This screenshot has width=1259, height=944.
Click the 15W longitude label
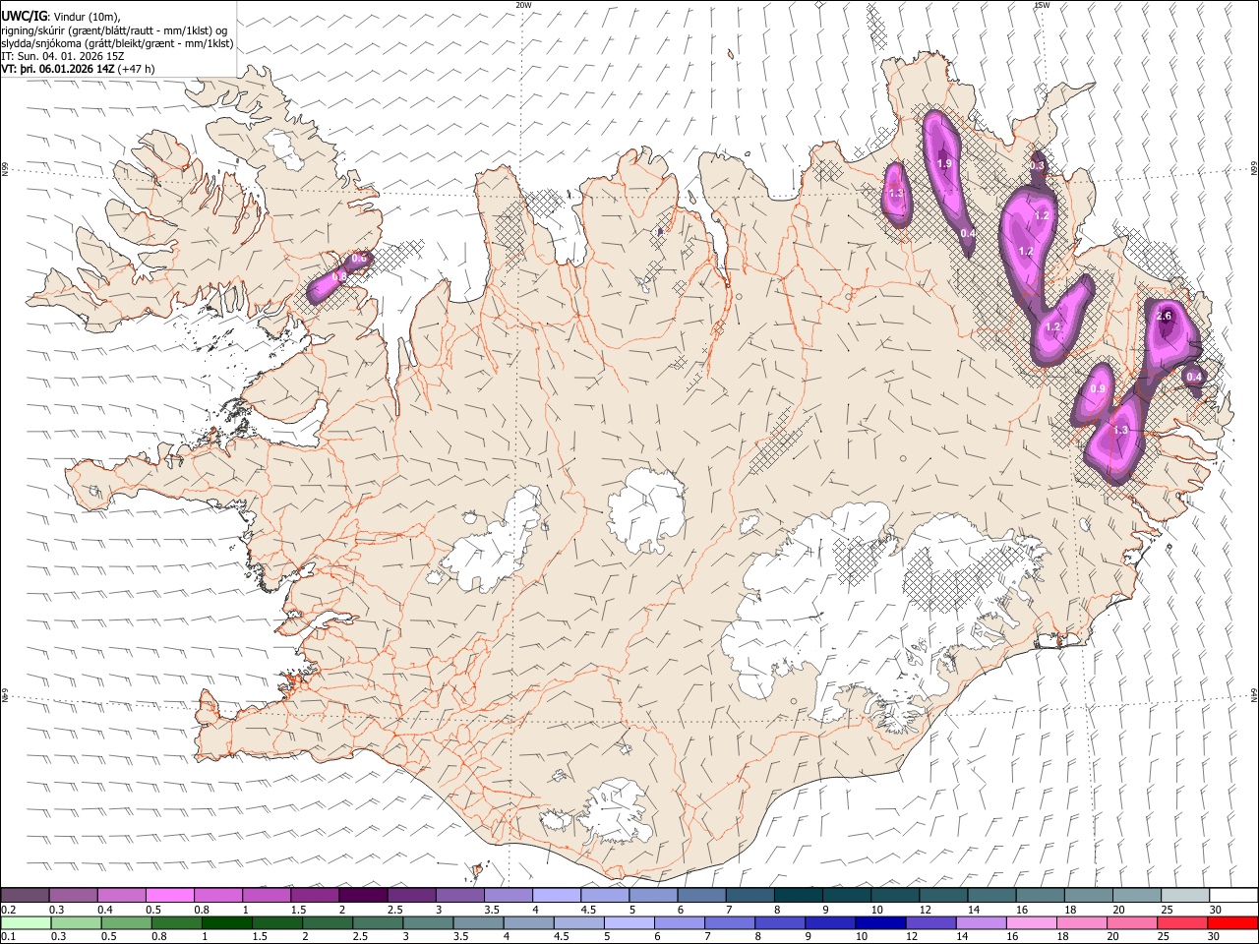point(1041,5)
